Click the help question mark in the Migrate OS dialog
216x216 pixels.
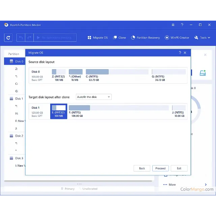180,53
